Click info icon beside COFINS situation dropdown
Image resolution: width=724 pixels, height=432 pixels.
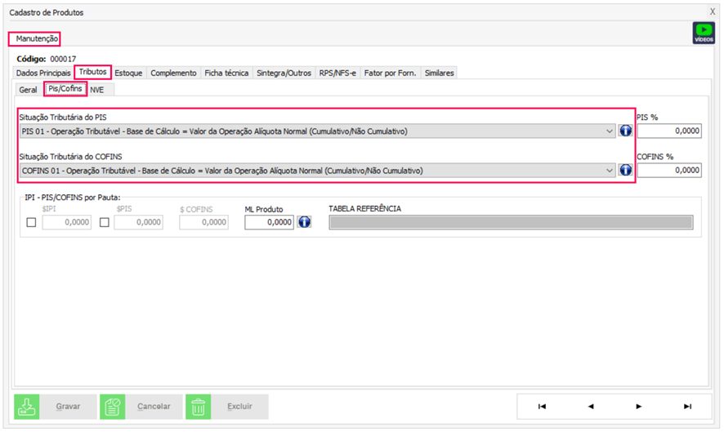(x=626, y=170)
